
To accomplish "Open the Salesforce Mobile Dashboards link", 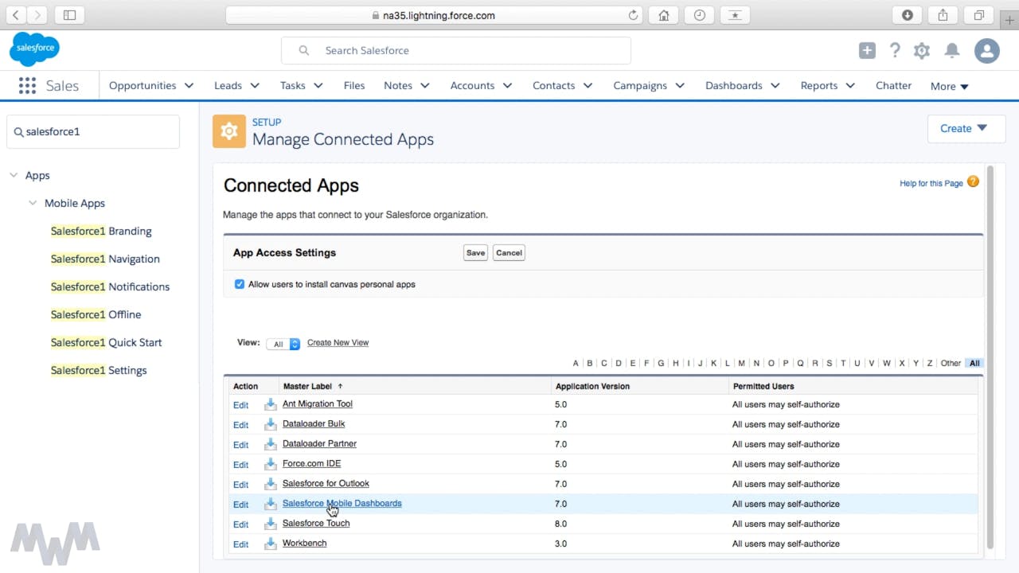I will point(342,504).
